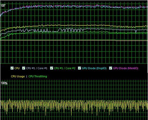Click the yellow CPU label text
The width and height of the screenshot is (148, 120).
(x=17, y=68)
